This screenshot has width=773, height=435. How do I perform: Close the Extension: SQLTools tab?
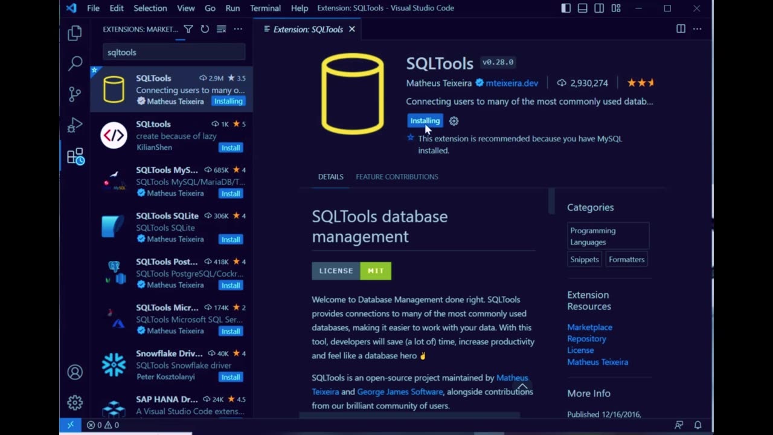point(351,29)
